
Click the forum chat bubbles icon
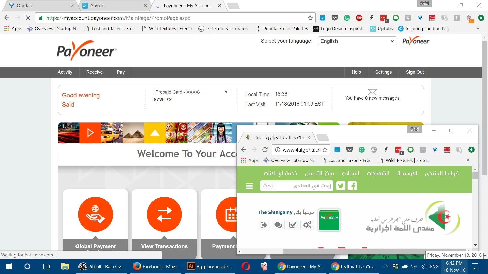click(278, 225)
